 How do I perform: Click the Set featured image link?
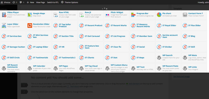(x=181, y=76)
